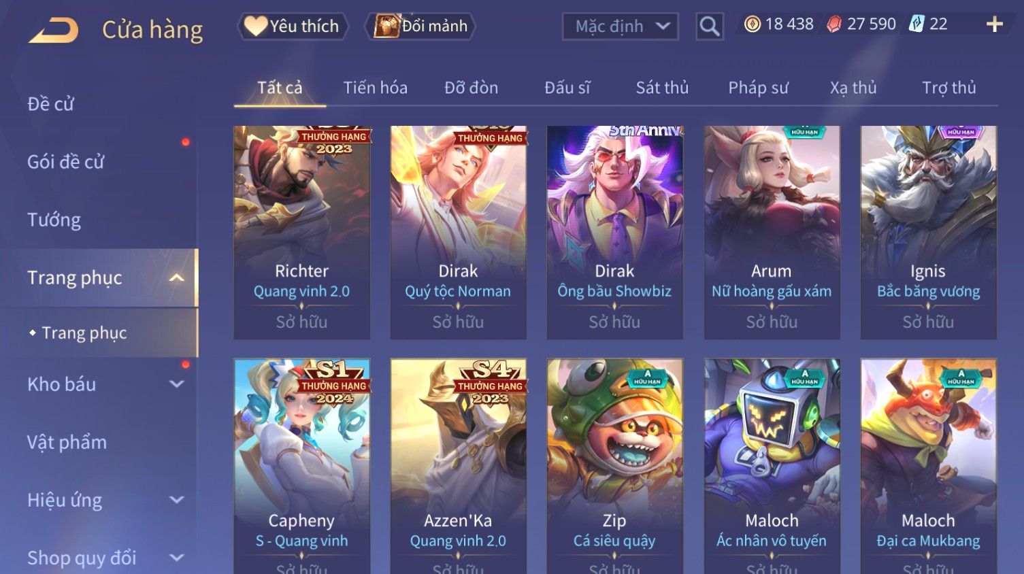Select Richter Quang vinh 2.0 skin card
This screenshot has width=1024, height=574.
[x=301, y=233]
